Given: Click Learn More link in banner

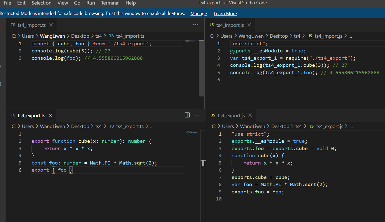Looking at the screenshot, I should (225, 14).
